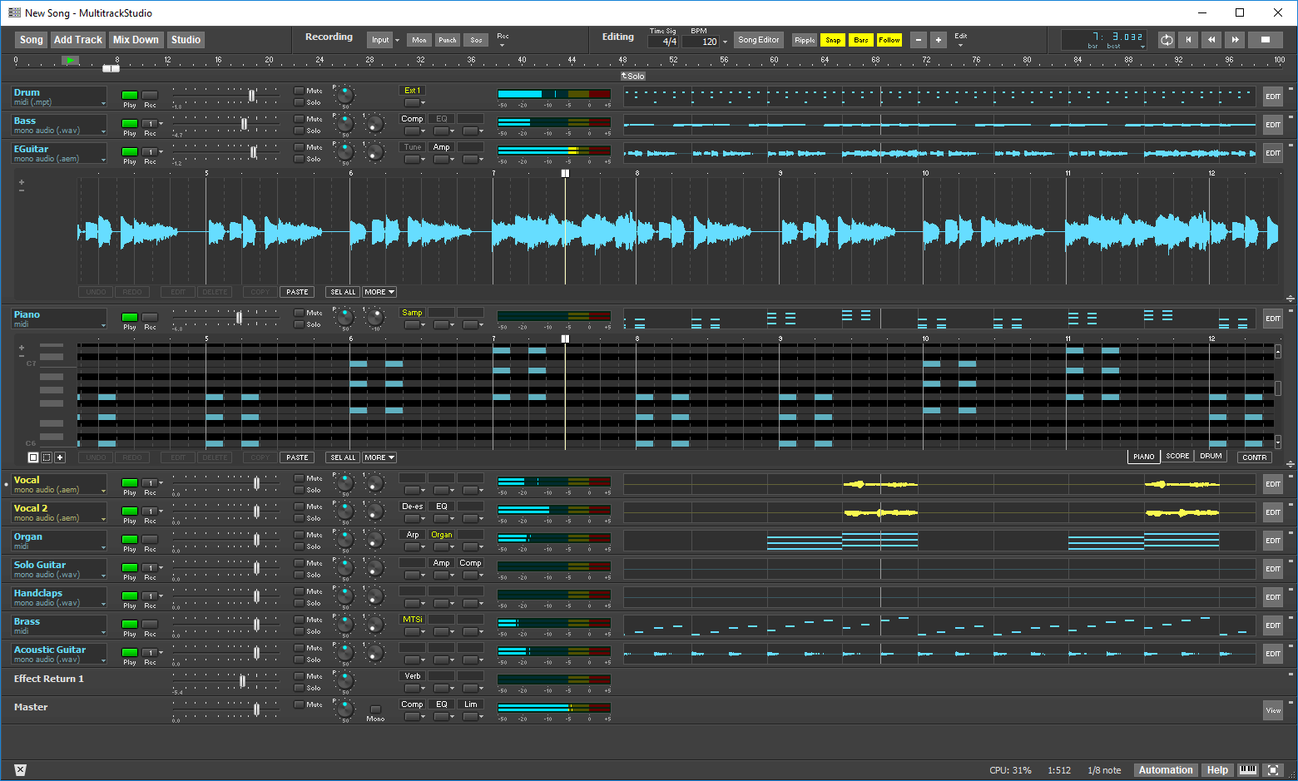Open the Studio menu

click(186, 40)
